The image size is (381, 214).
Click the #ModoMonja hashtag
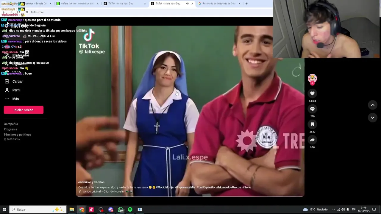click(165, 187)
